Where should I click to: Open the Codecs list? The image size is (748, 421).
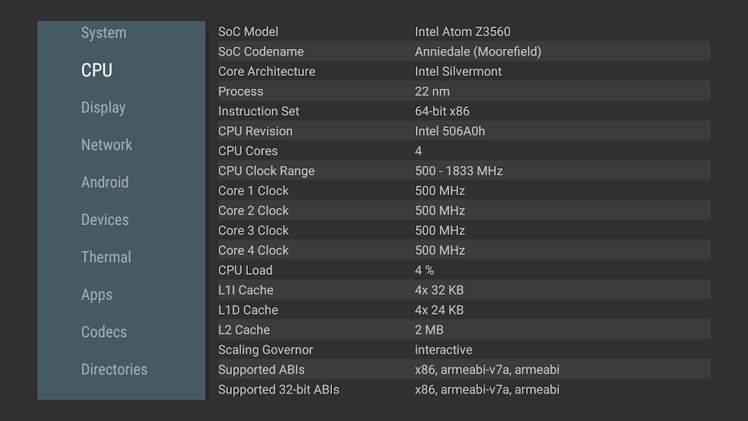click(103, 332)
